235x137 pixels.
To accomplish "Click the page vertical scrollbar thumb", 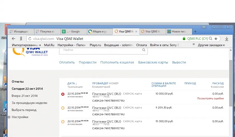I will click(x=231, y=83).
